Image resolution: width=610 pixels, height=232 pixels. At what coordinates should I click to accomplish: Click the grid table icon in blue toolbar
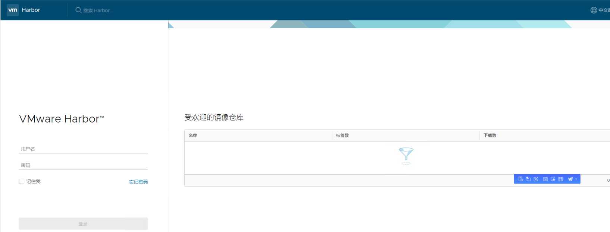[x=560, y=179]
